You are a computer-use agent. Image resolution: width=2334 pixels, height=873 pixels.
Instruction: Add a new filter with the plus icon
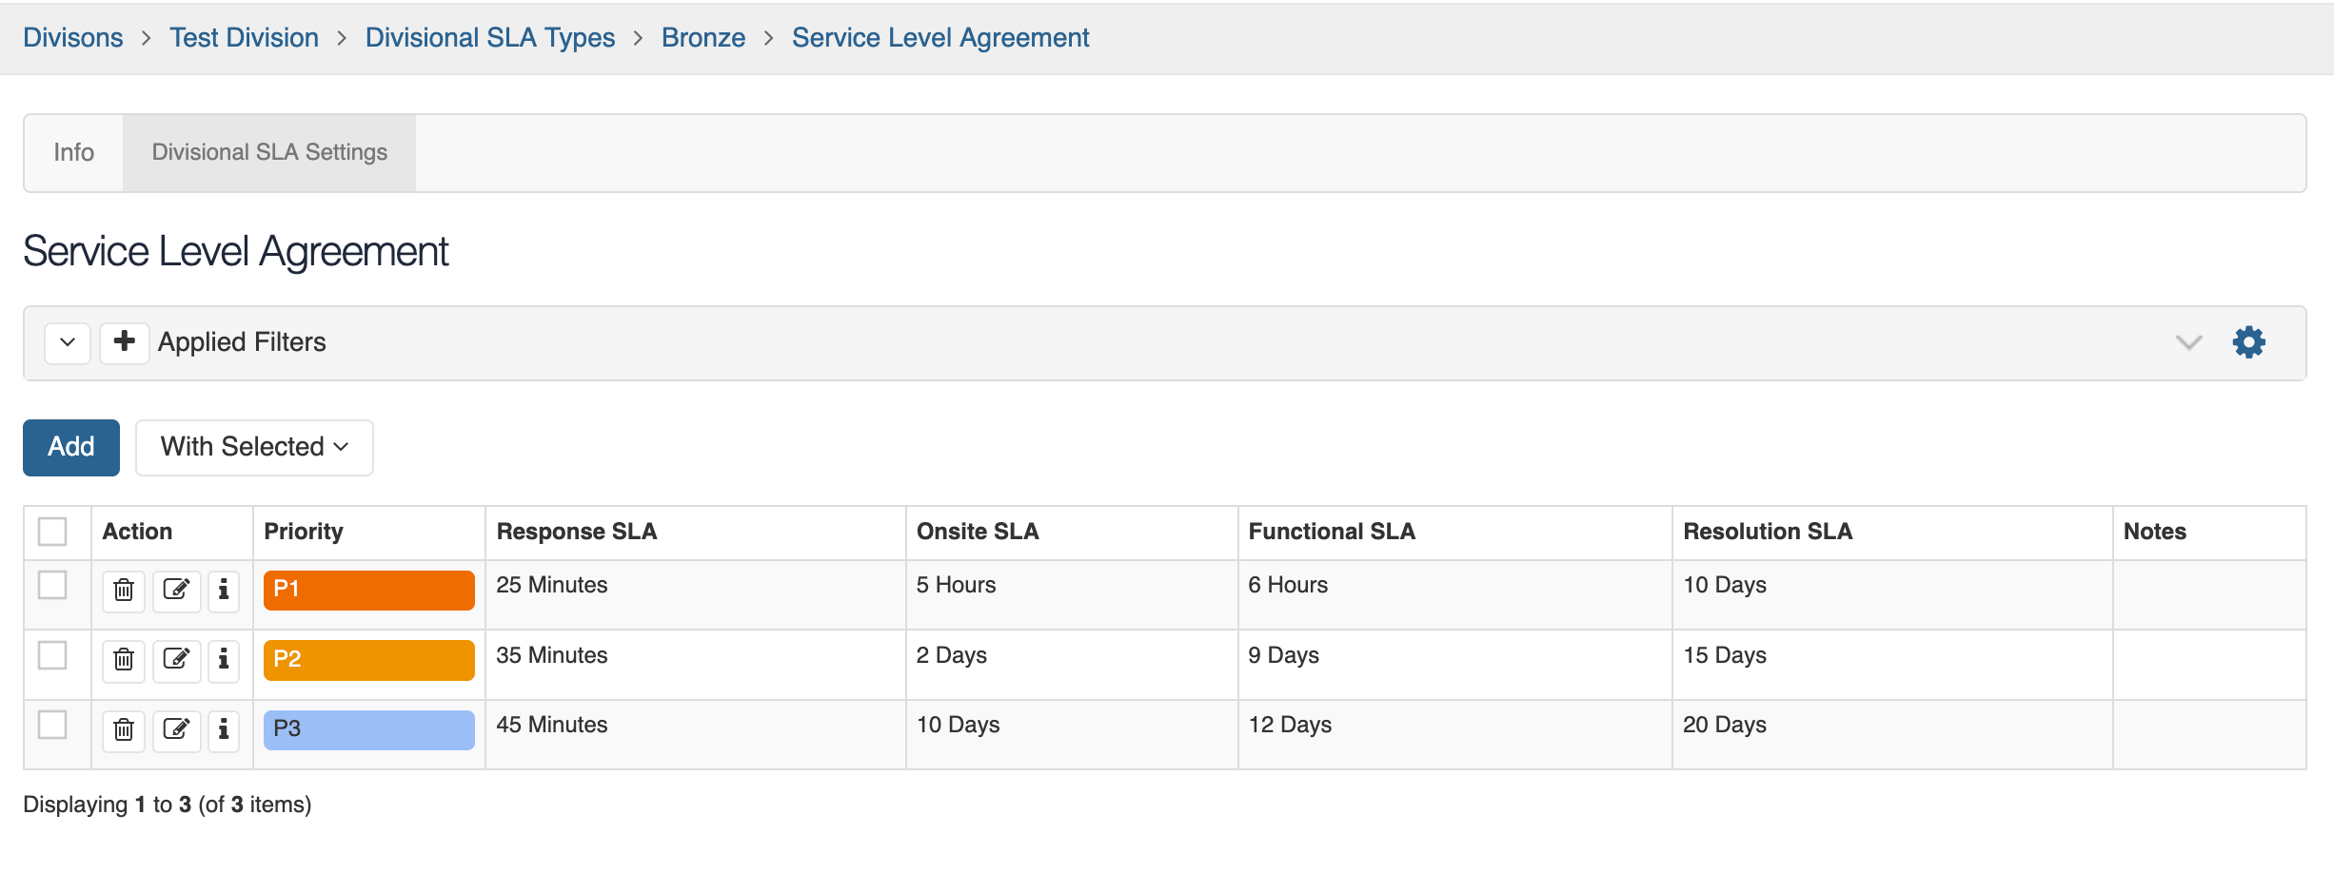[124, 342]
